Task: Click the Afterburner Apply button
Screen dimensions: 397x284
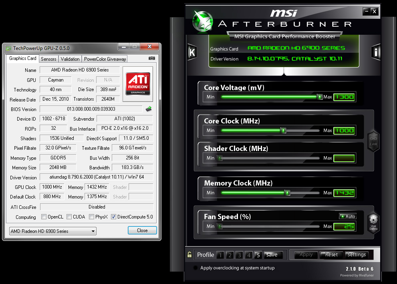Action: [x=306, y=255]
